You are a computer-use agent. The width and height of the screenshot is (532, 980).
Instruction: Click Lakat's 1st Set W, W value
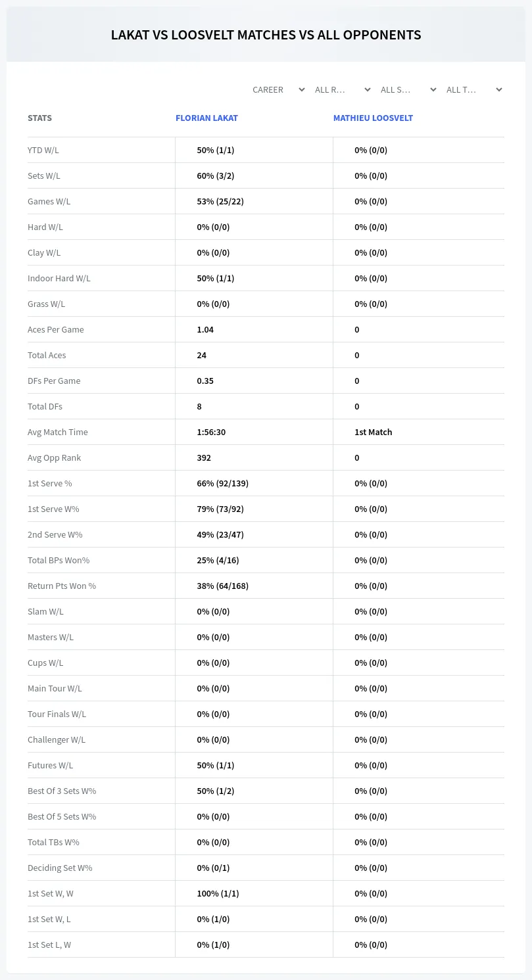(x=218, y=893)
